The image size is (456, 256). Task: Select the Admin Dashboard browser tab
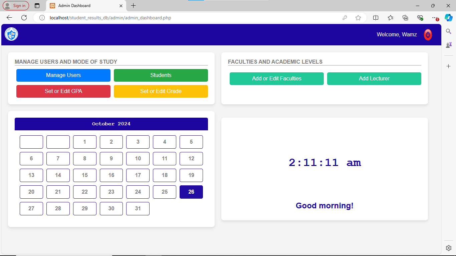pos(86,6)
